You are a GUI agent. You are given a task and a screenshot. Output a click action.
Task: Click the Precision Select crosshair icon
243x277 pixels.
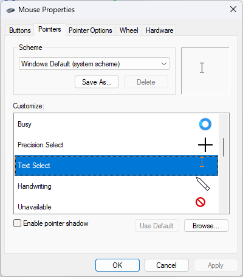click(x=205, y=145)
